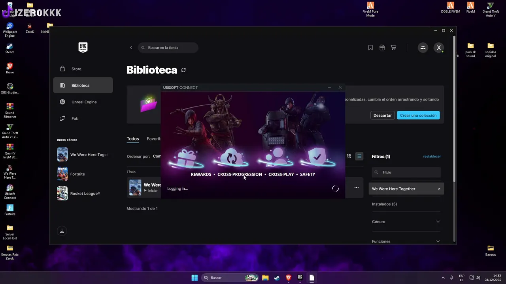This screenshot has width=506, height=284.
Task: Open the Brave desktop shortcut
Action: coord(10,69)
